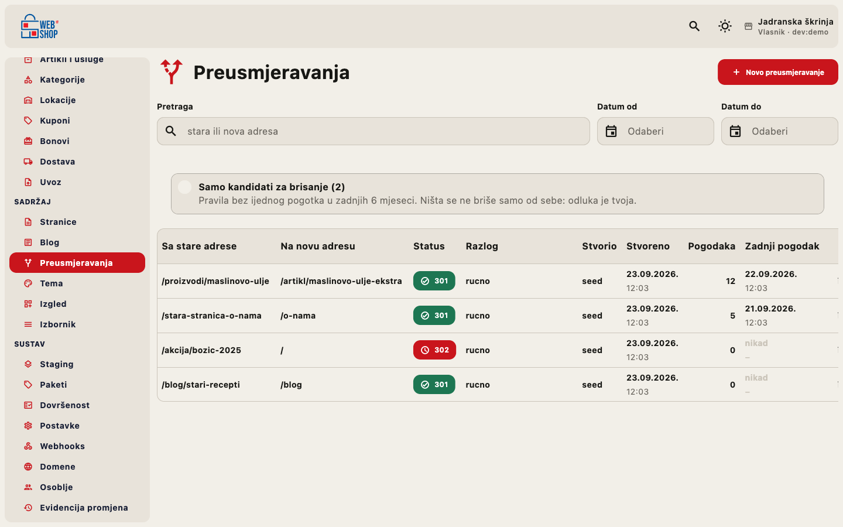Open Stranice in the sidebar
The height and width of the screenshot is (527, 843).
pos(77,222)
